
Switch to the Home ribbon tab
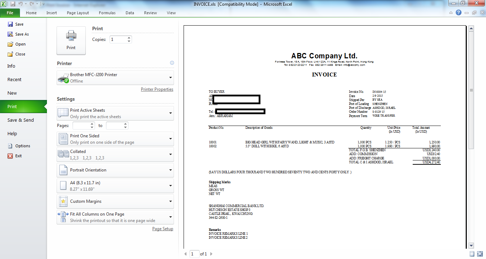click(31, 13)
